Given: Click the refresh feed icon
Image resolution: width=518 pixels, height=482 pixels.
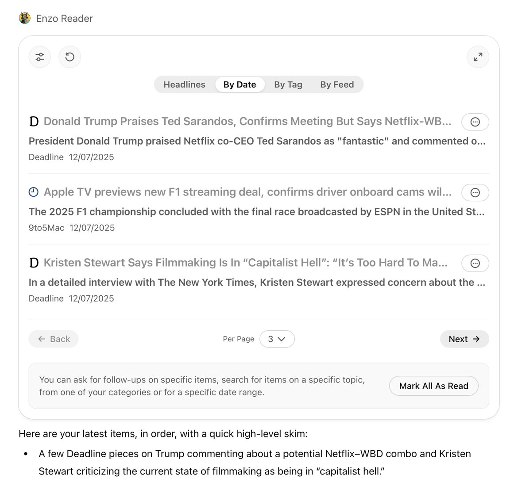Looking at the screenshot, I should (x=70, y=57).
